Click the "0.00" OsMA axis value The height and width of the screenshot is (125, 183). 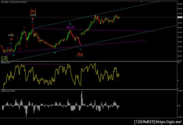click(x=179, y=106)
